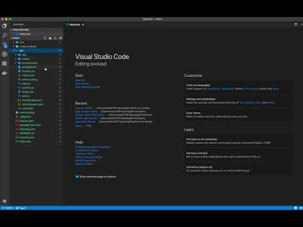
Task: Click the Refresh Explorer icon
Action: click(55, 38)
